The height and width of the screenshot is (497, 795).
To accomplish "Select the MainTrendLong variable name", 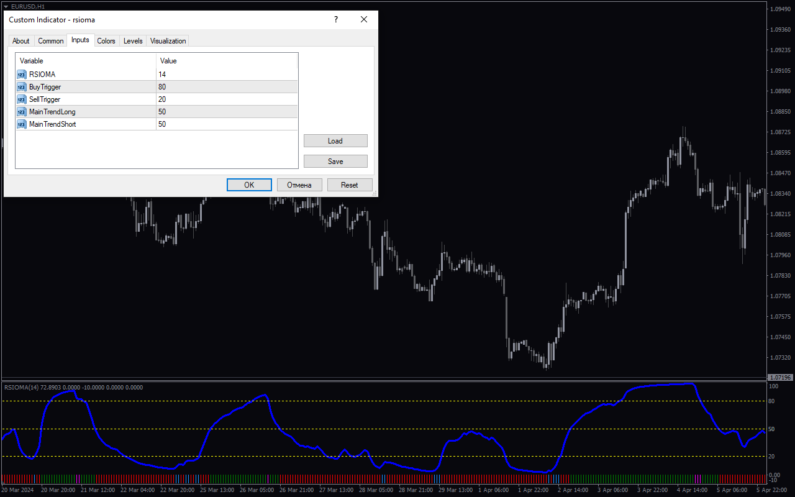I will click(x=52, y=112).
